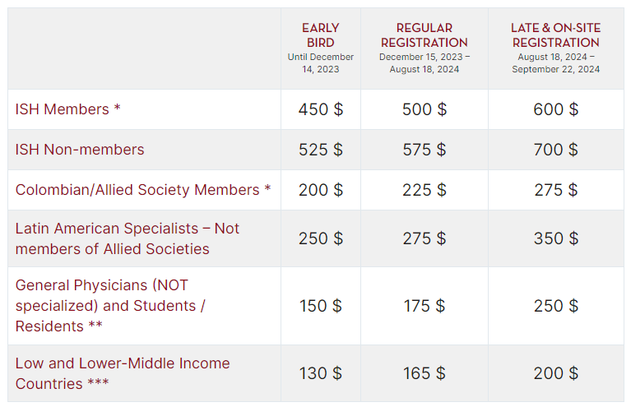Click the Early Bird column header

[x=320, y=48]
